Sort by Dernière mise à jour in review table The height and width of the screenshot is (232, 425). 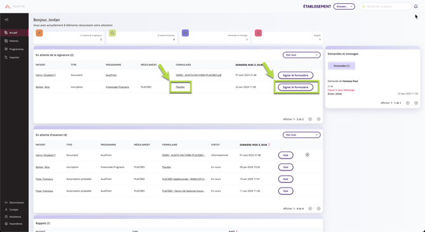coord(254,145)
